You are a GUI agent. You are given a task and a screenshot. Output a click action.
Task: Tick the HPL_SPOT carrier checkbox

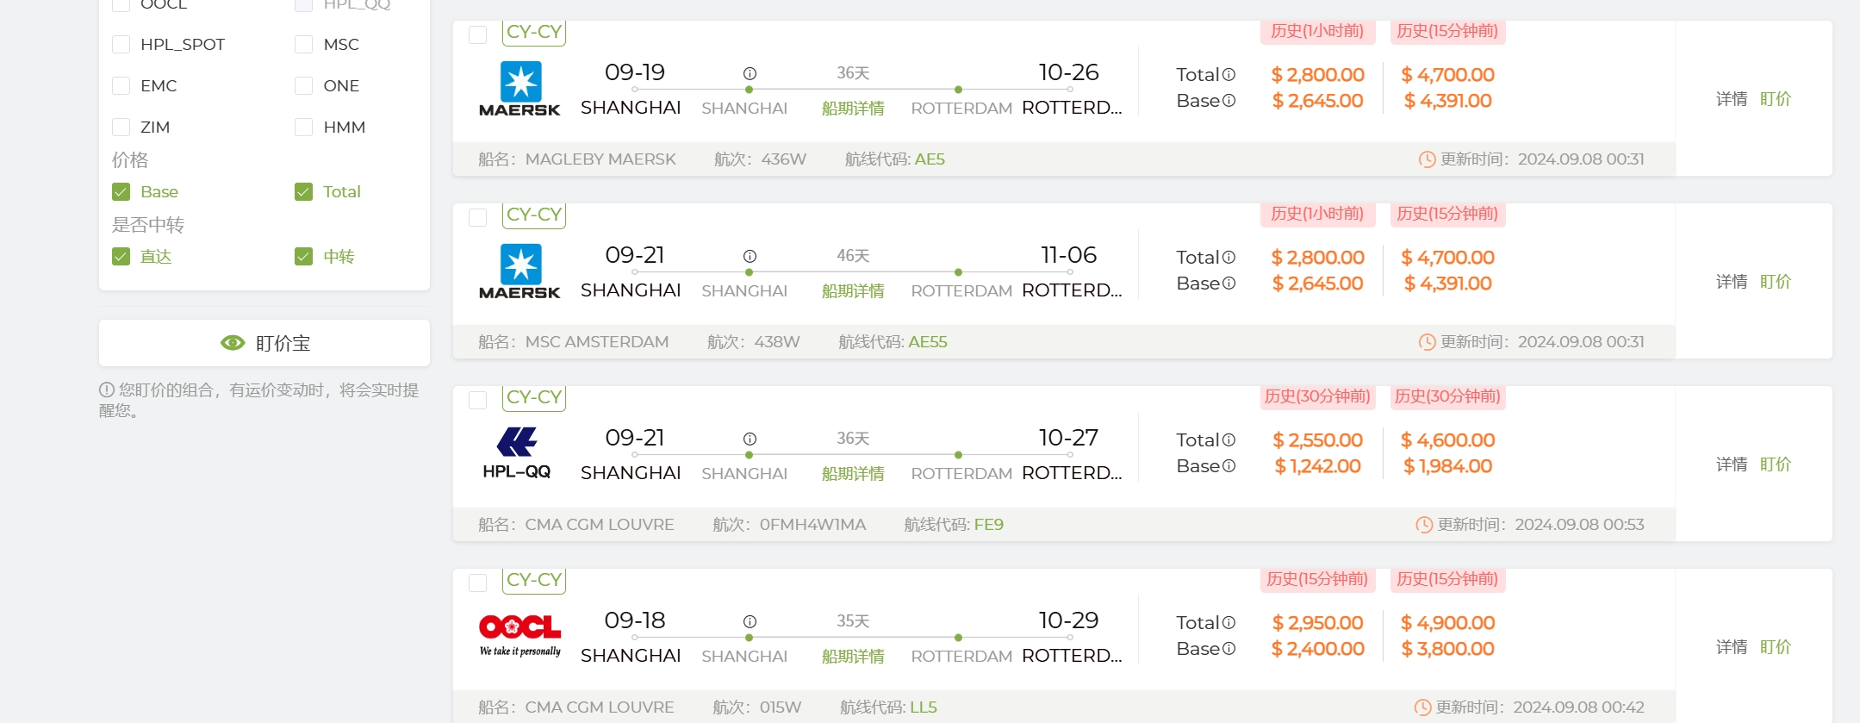(121, 45)
